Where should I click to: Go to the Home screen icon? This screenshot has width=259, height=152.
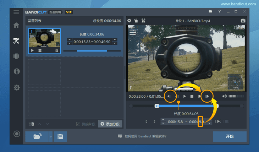tap(16, 25)
